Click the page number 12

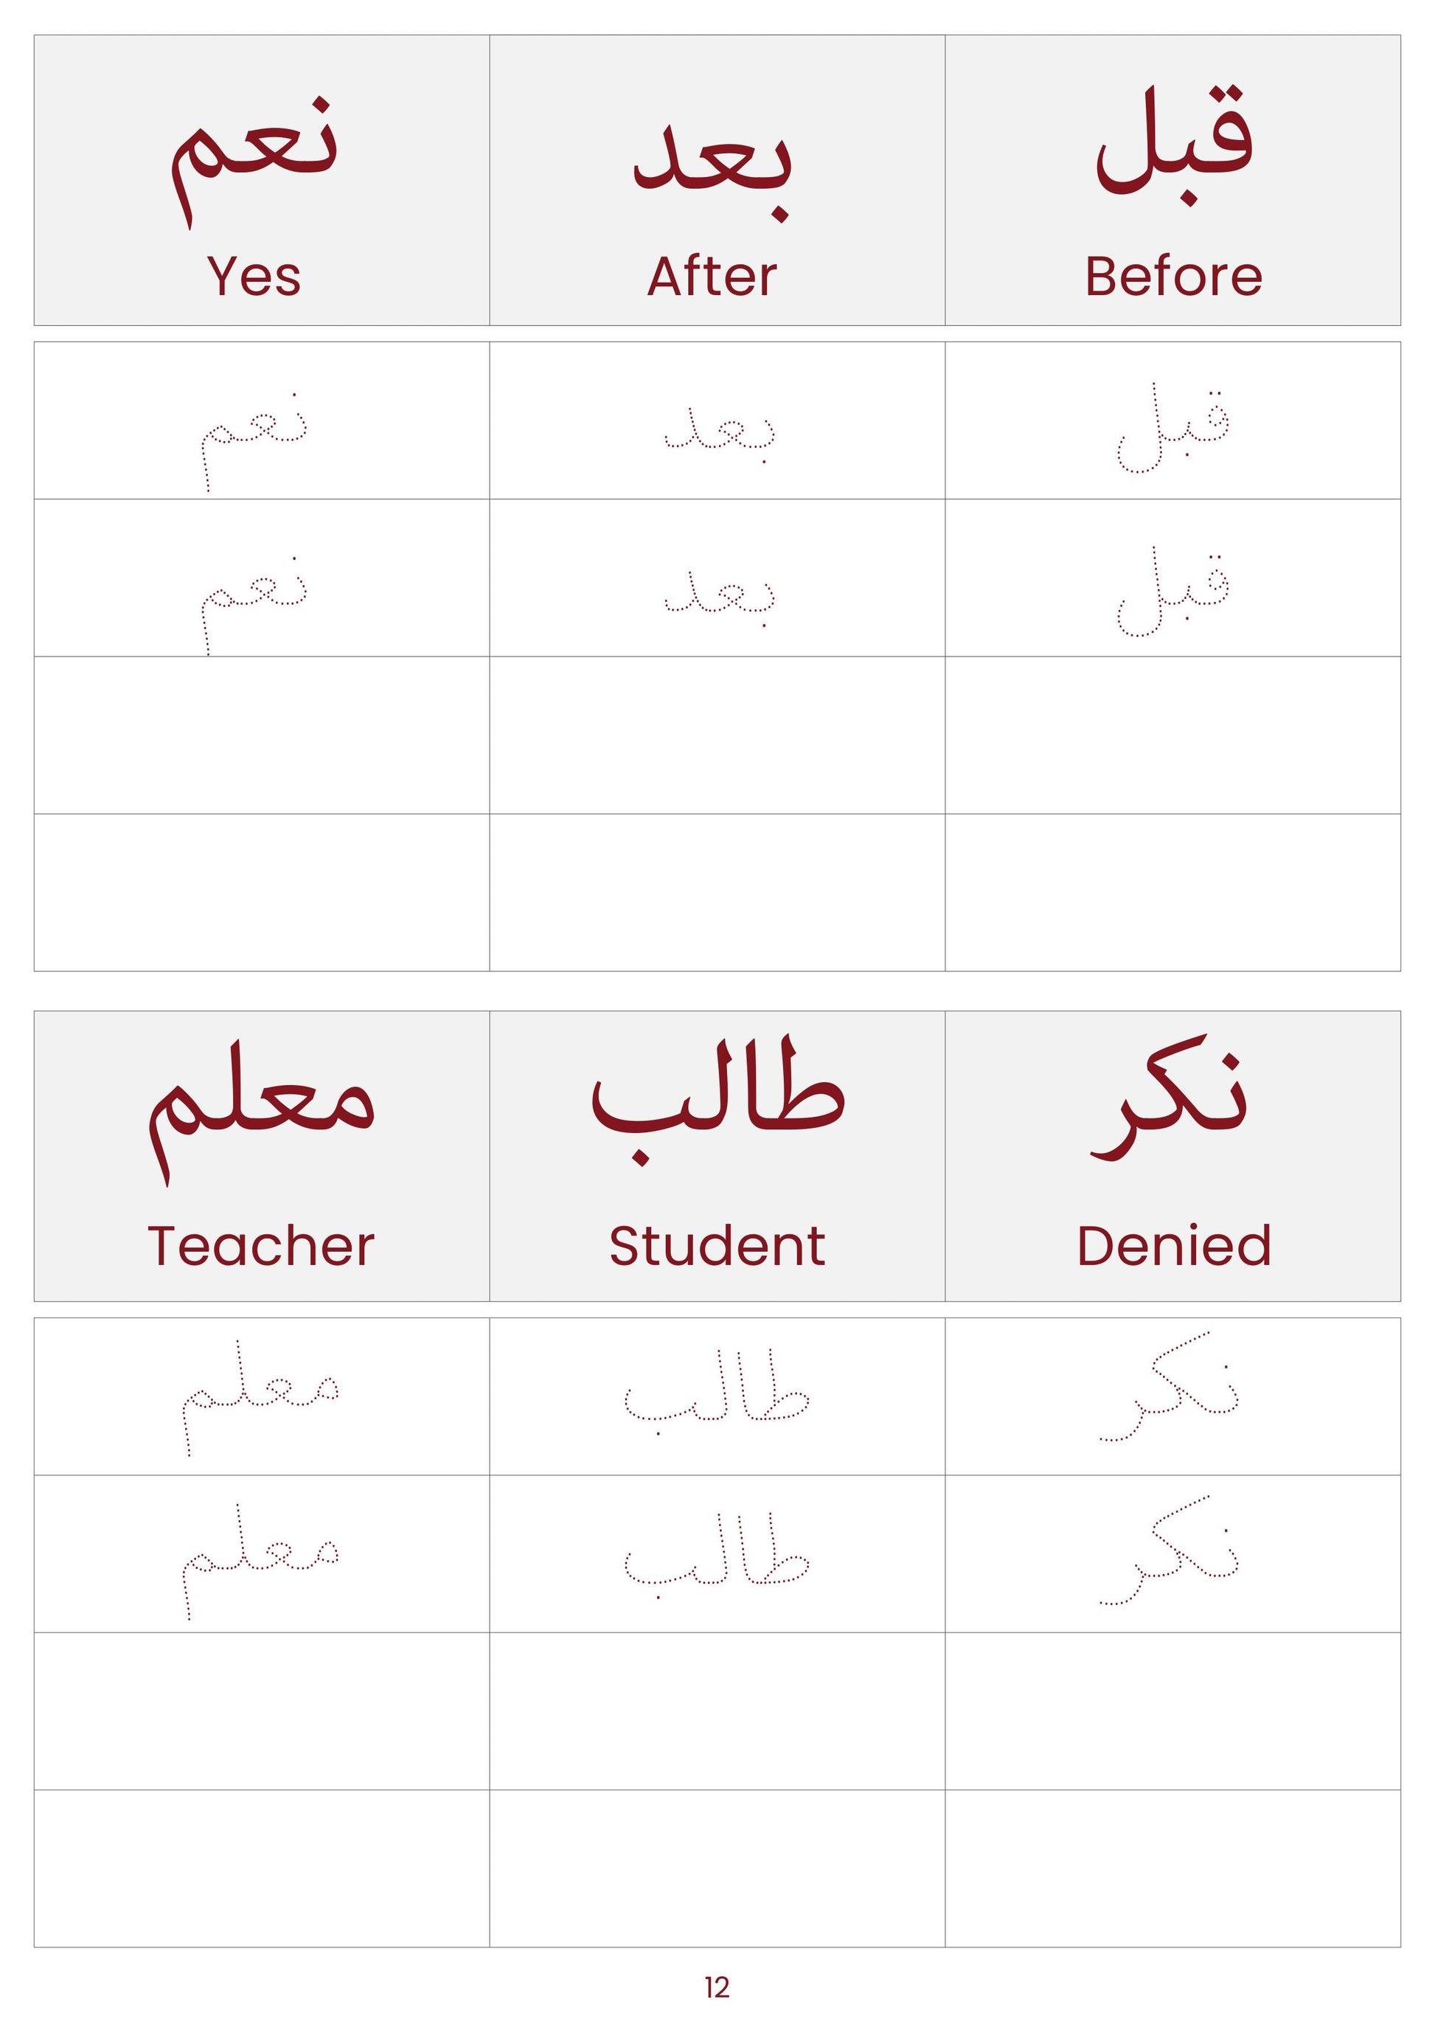tap(717, 1987)
